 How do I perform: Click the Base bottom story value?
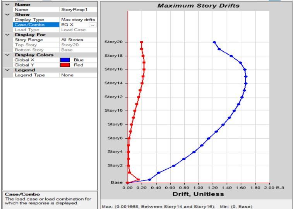pos(67,50)
